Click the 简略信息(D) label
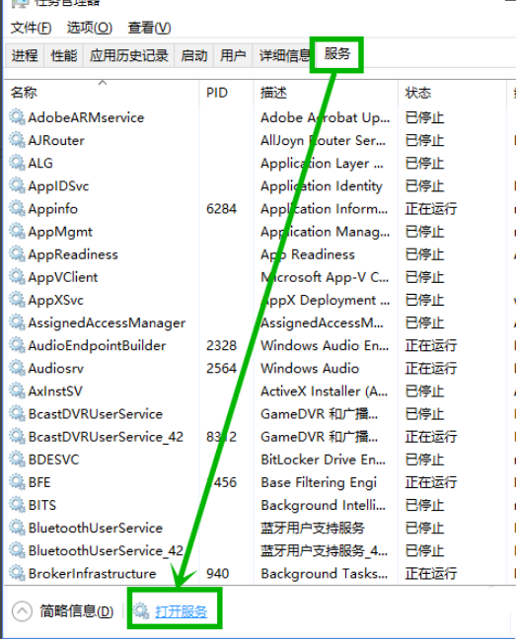This screenshot has height=639, width=516. click(x=77, y=611)
